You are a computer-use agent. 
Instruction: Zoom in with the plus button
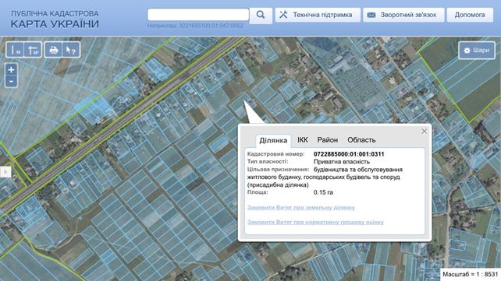[11, 69]
